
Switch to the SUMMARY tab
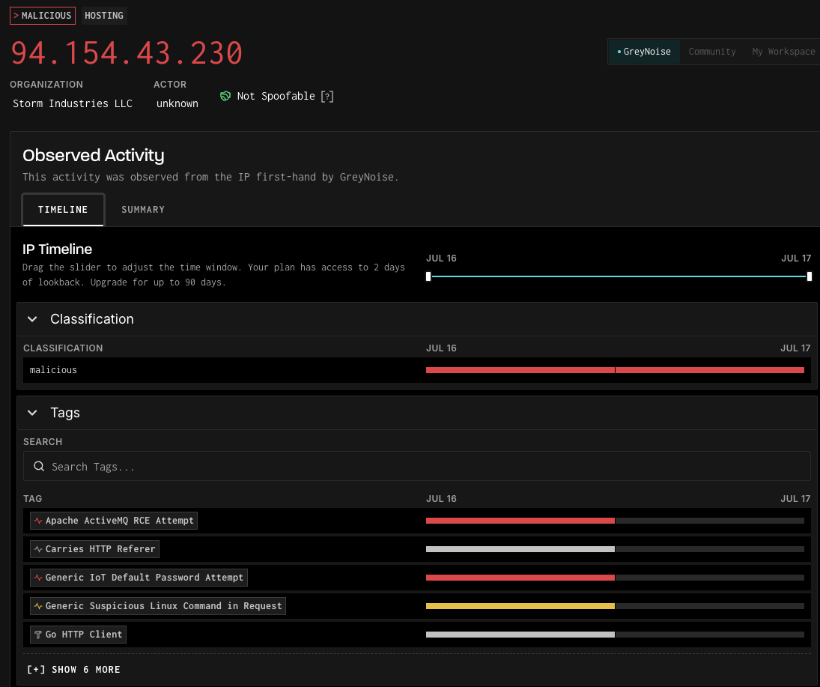click(143, 209)
